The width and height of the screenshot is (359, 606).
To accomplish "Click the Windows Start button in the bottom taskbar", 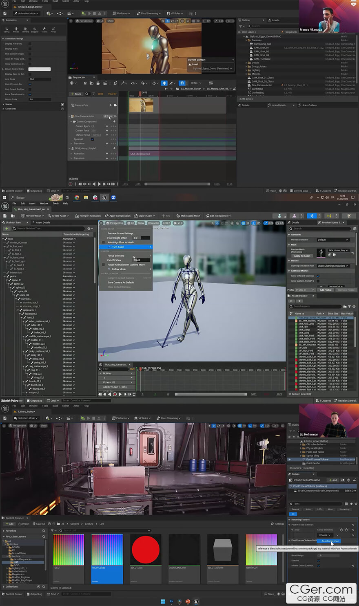I will click(163, 602).
